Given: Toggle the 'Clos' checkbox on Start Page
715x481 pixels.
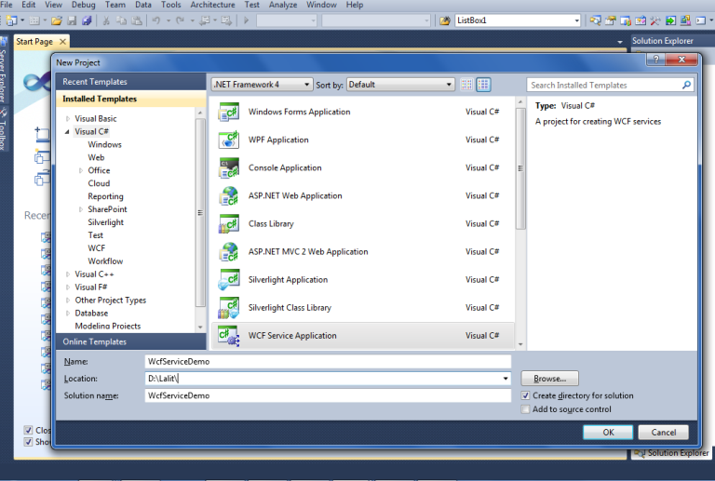Looking at the screenshot, I should coord(28,430).
